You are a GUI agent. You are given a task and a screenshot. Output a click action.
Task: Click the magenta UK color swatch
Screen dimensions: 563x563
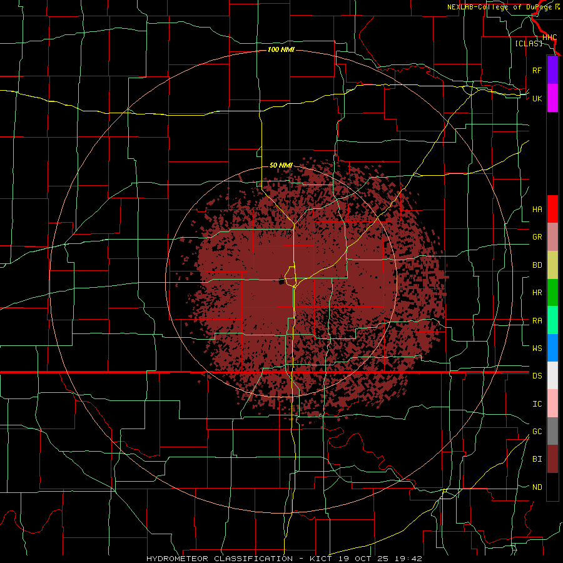click(552, 98)
